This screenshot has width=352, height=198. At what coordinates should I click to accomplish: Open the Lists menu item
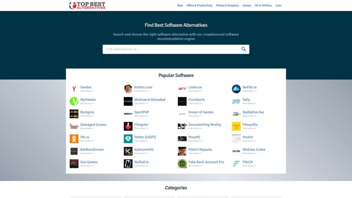coord(278,5)
